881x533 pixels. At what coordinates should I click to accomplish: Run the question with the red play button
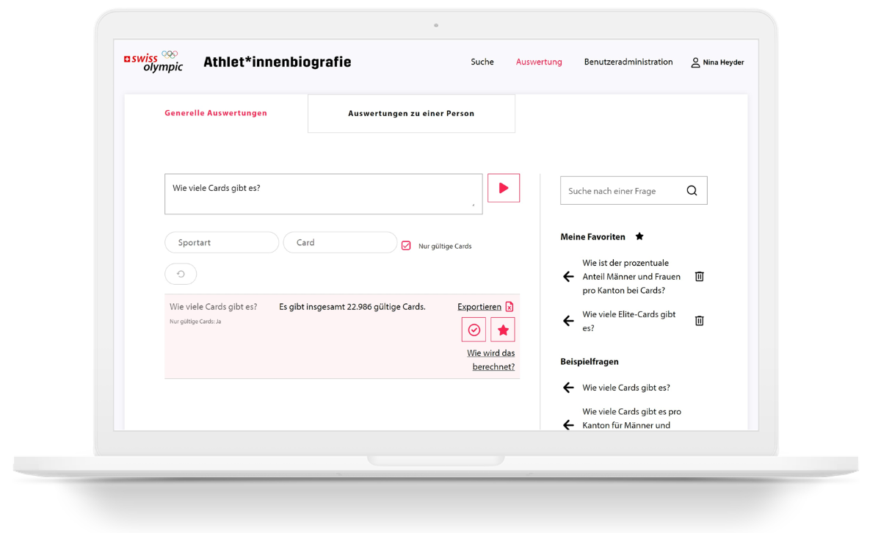tap(504, 188)
